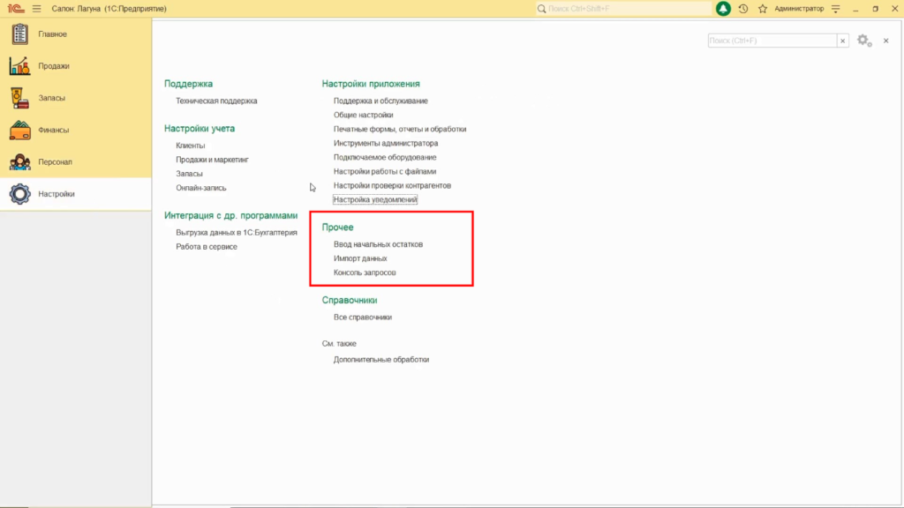Open Печатные формы, отчеты и обработки

(x=400, y=129)
